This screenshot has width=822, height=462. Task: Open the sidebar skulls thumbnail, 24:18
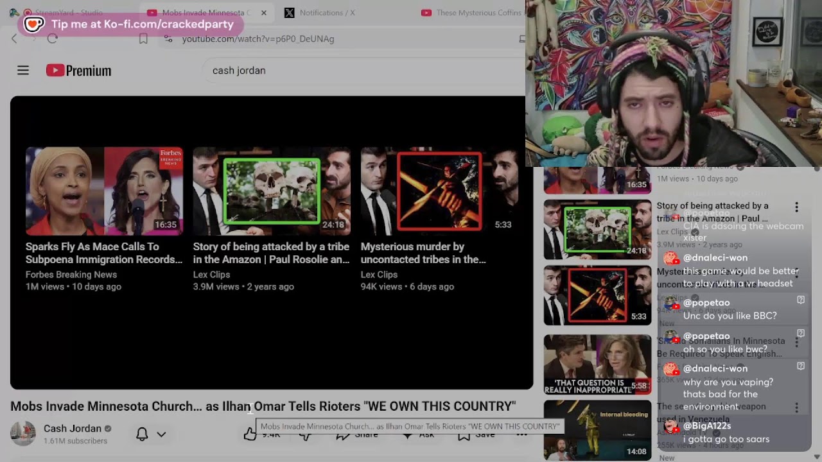point(597,229)
